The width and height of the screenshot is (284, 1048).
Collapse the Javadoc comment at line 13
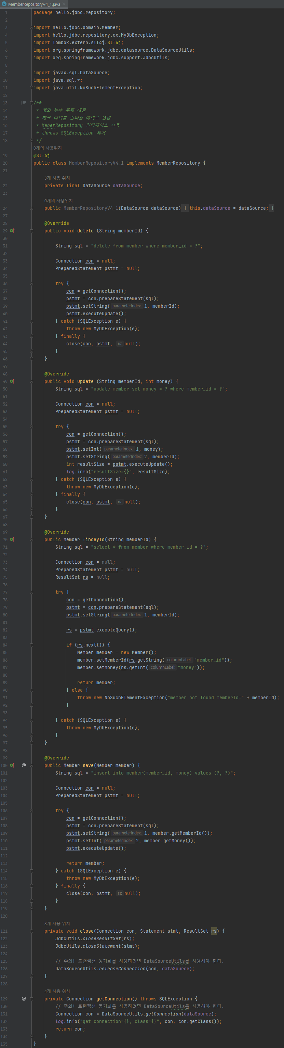click(31, 103)
